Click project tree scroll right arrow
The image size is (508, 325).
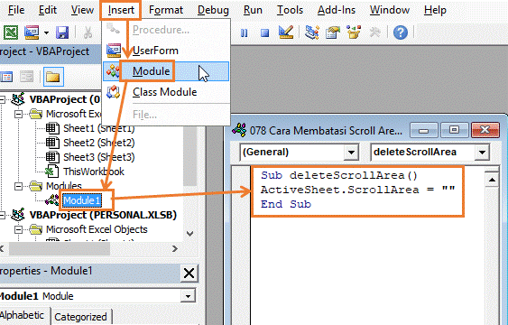click(x=175, y=249)
